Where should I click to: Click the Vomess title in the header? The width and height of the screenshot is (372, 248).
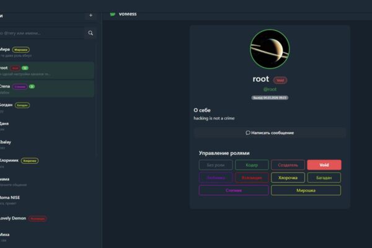point(128,14)
